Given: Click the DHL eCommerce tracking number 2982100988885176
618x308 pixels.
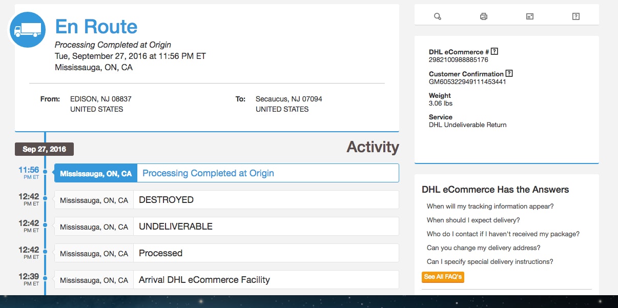Looking at the screenshot, I should (x=458, y=59).
